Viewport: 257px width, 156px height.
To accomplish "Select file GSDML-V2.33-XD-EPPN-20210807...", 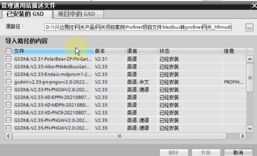I will point(52,97).
